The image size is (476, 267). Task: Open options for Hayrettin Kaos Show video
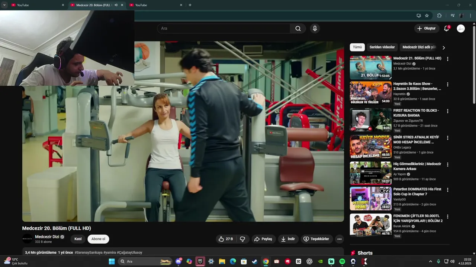[447, 84]
